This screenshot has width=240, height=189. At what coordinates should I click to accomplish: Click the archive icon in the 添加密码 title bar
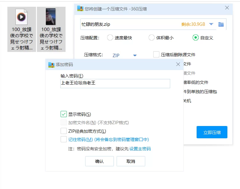point(51,65)
